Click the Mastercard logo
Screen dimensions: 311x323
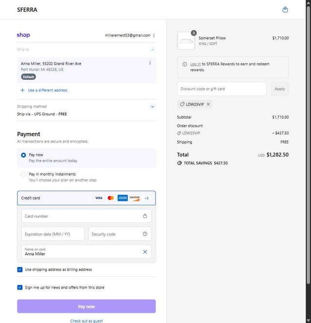(111, 198)
